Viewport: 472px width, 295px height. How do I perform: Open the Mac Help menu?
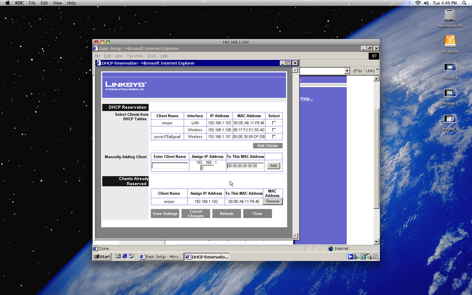[x=71, y=3]
